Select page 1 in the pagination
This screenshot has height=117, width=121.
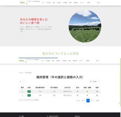pos(88,101)
